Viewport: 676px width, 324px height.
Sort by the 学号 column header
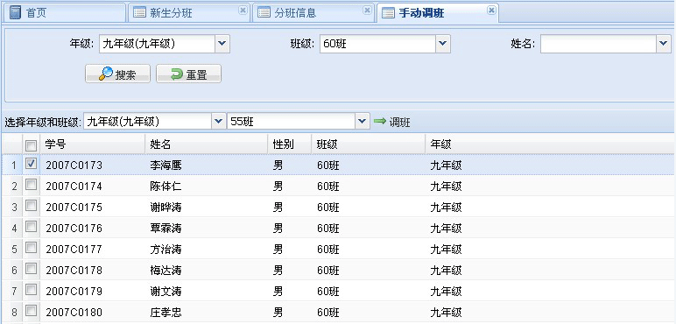(x=92, y=144)
